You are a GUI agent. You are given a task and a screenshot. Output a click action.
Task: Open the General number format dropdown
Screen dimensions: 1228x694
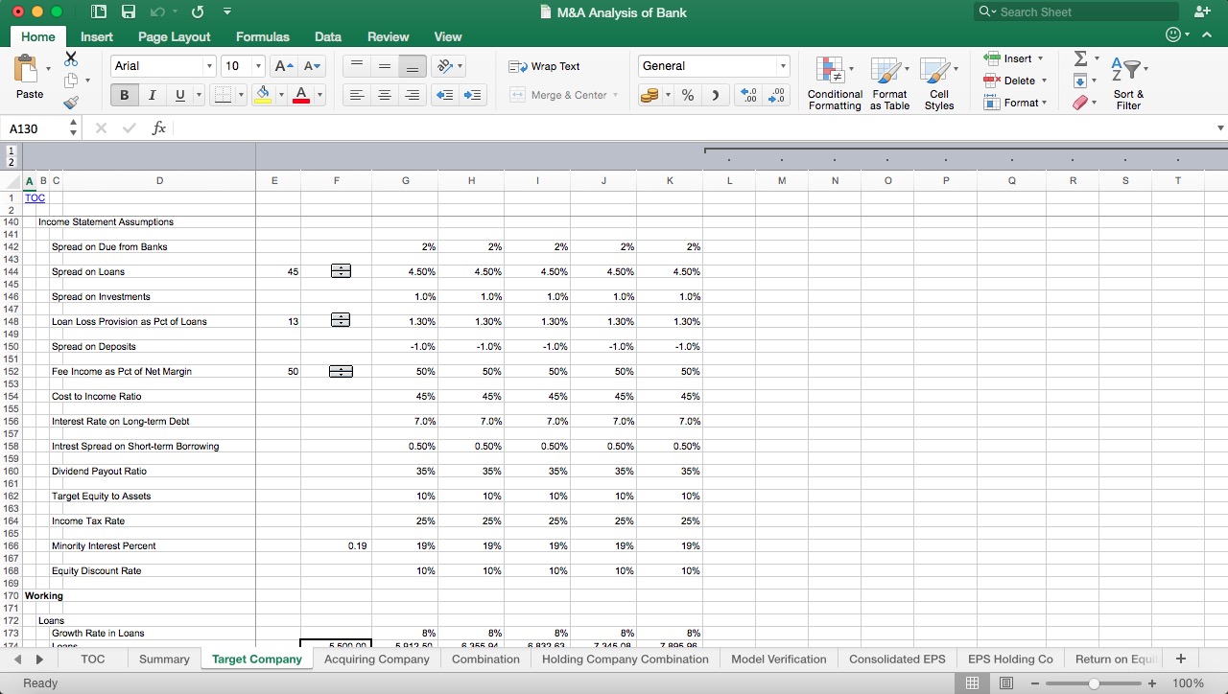tap(783, 65)
